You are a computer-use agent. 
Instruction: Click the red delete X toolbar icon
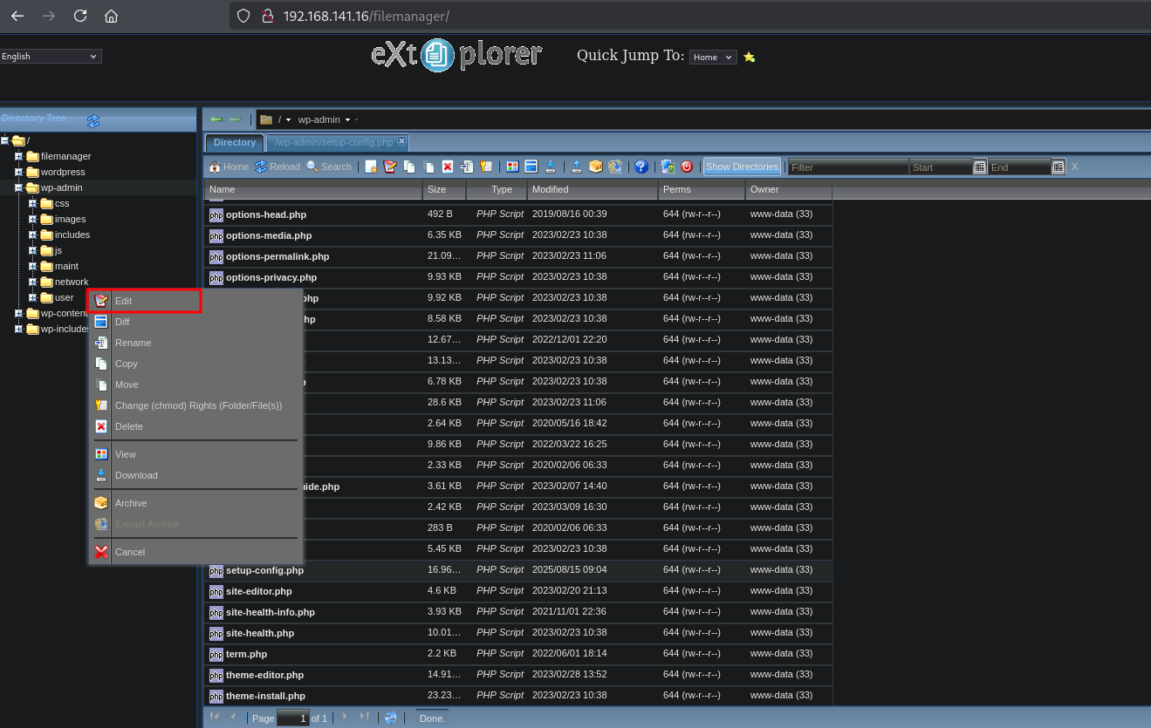(x=448, y=167)
